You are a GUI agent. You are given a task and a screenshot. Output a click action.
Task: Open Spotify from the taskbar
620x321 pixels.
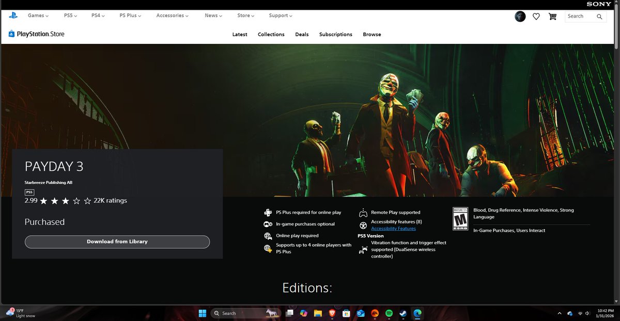(389, 313)
